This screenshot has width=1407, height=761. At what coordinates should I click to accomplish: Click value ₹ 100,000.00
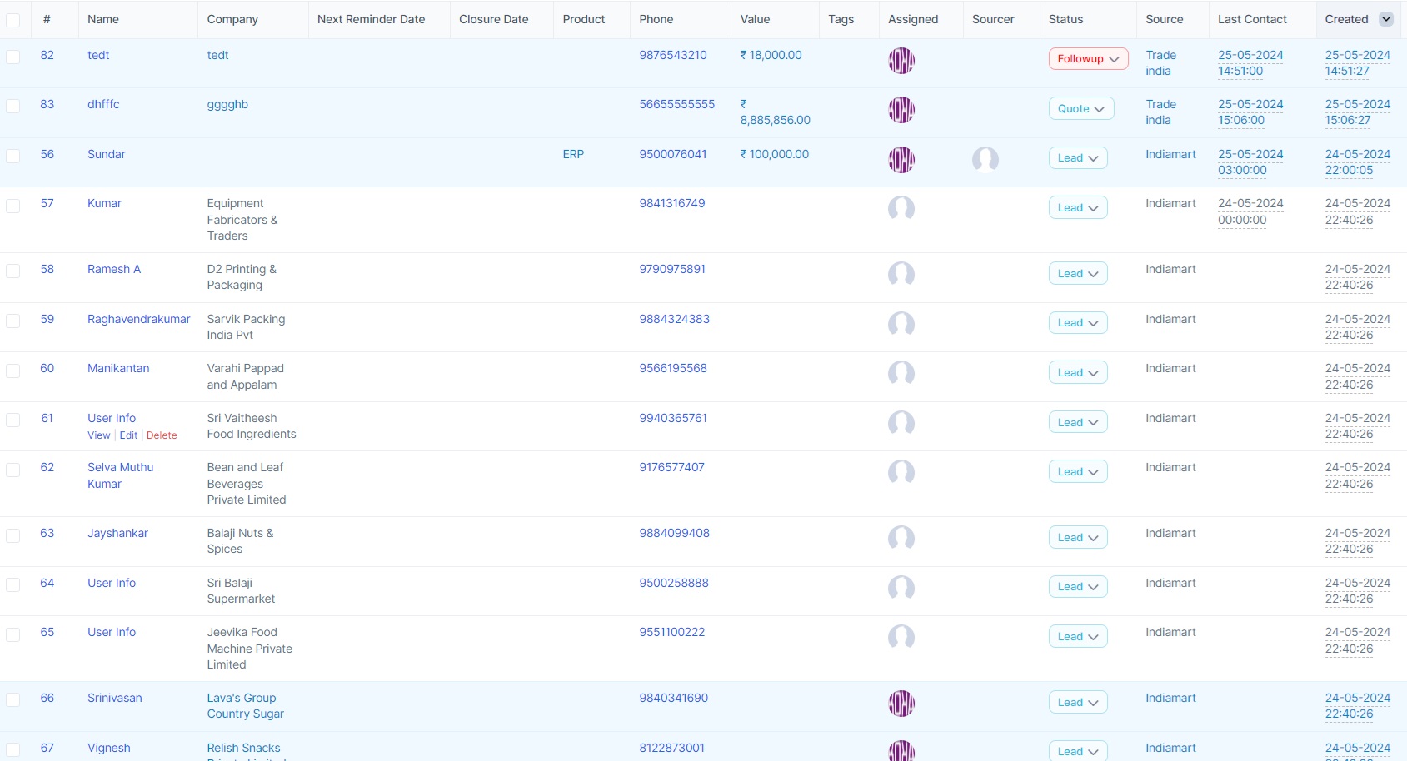click(x=775, y=154)
